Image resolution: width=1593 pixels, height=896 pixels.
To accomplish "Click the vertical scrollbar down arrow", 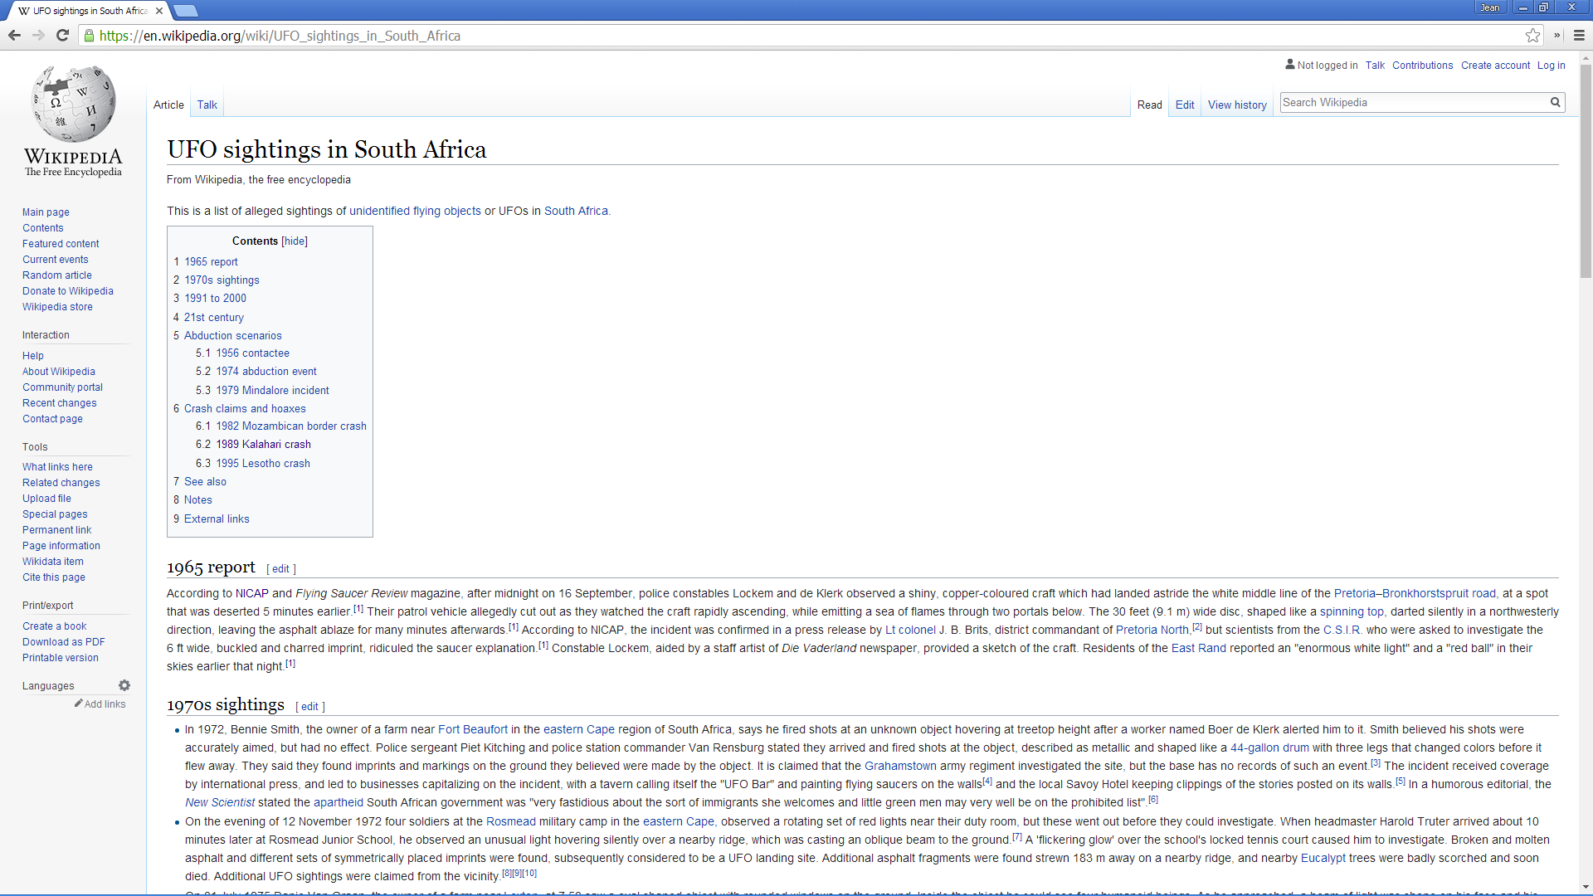I will coord(1586,887).
